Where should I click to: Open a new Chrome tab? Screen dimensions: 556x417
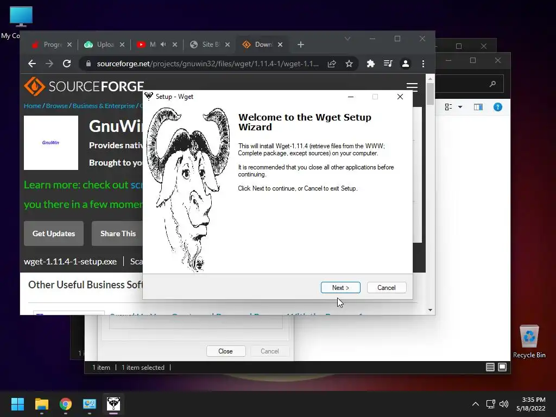(301, 45)
